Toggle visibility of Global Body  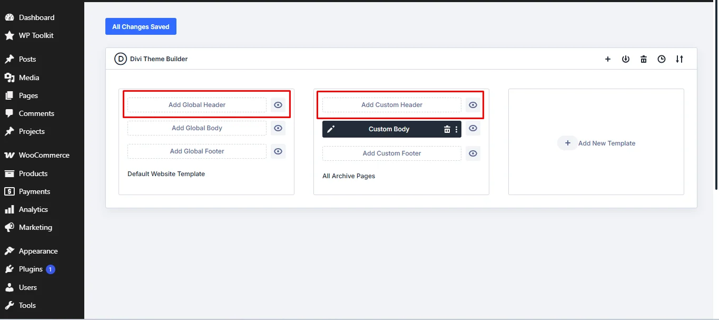pyautogui.click(x=278, y=128)
